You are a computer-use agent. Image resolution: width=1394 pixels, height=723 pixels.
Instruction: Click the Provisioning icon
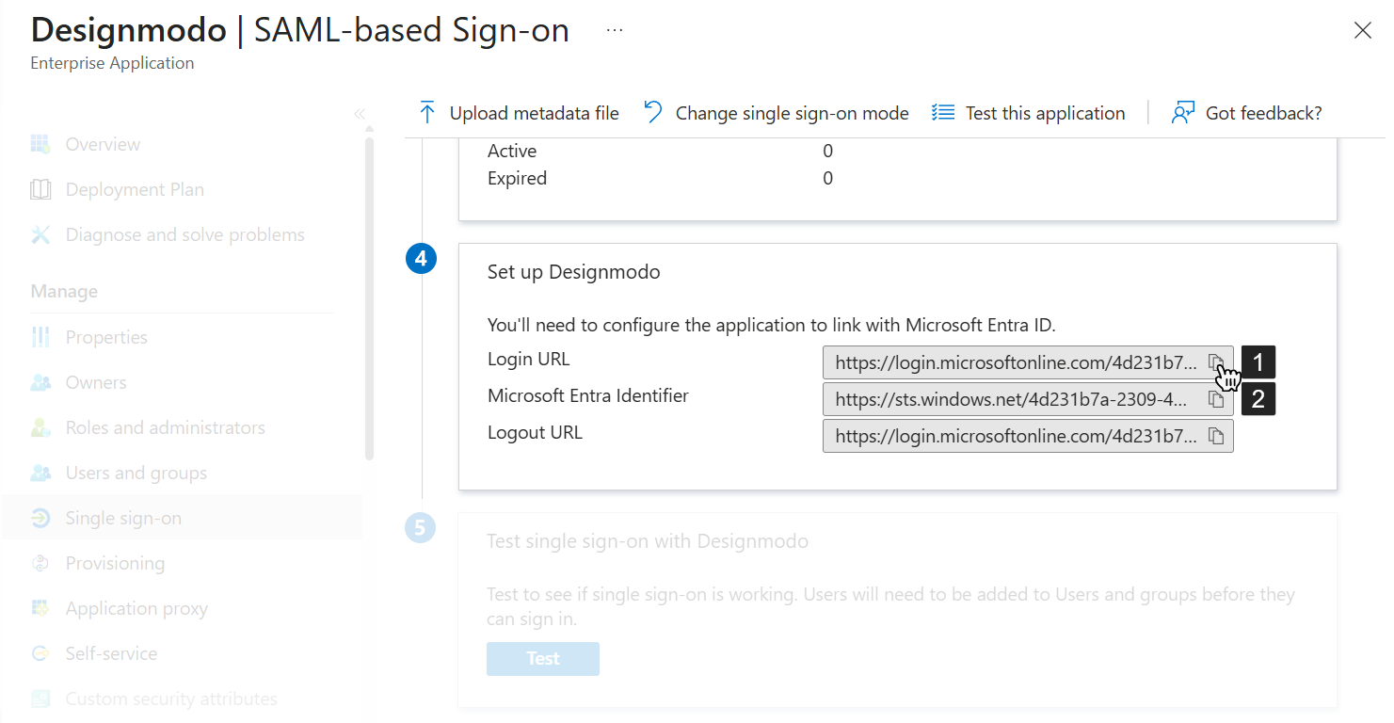(40, 563)
